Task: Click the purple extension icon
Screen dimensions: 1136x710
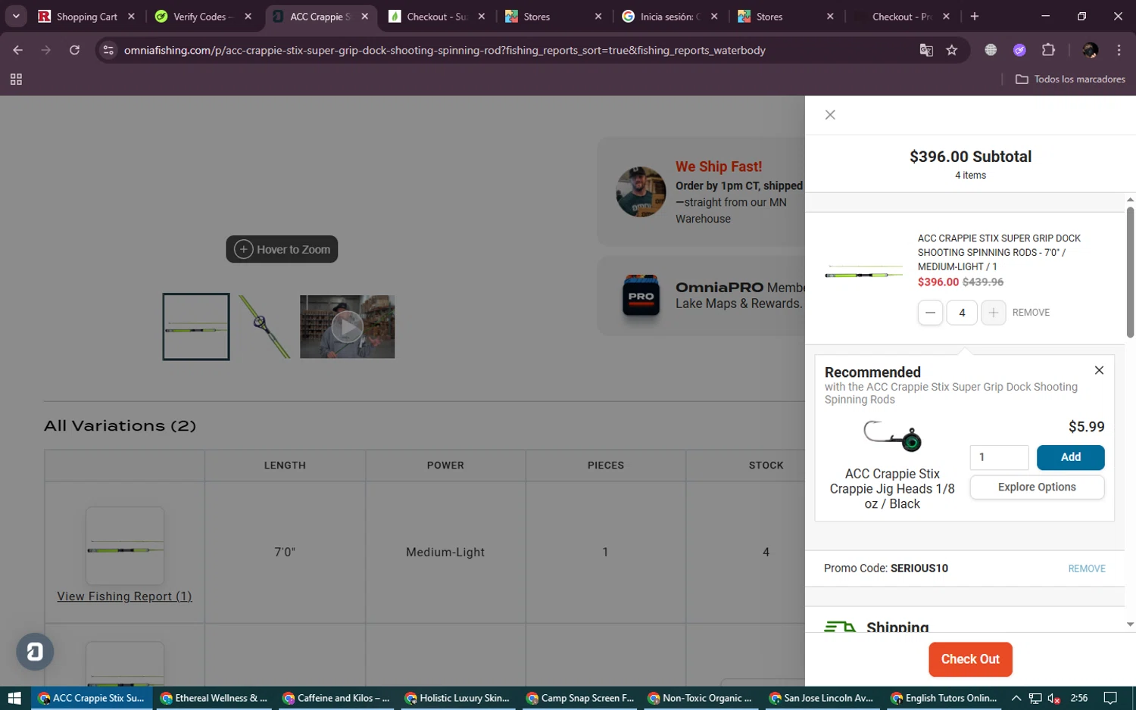Action: tap(1019, 50)
